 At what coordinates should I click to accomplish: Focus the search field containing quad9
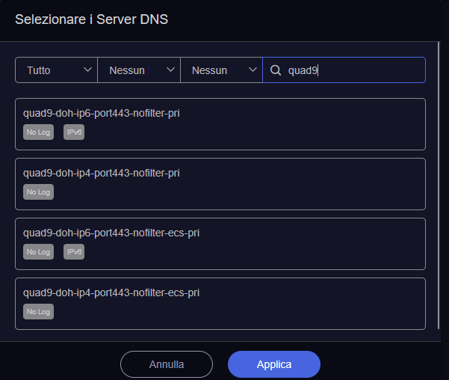tap(351, 70)
